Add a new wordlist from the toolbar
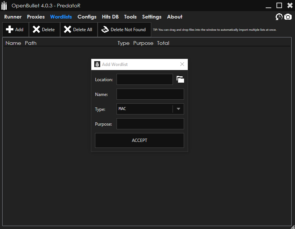The width and height of the screenshot is (295, 229). tap(16, 30)
